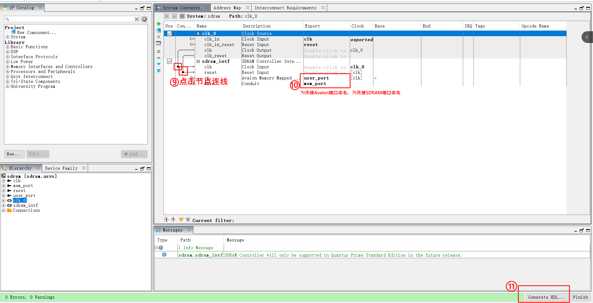The width and height of the screenshot is (593, 303).
Task: Expand Connections in the Hierarchy panel
Action: click(4, 210)
